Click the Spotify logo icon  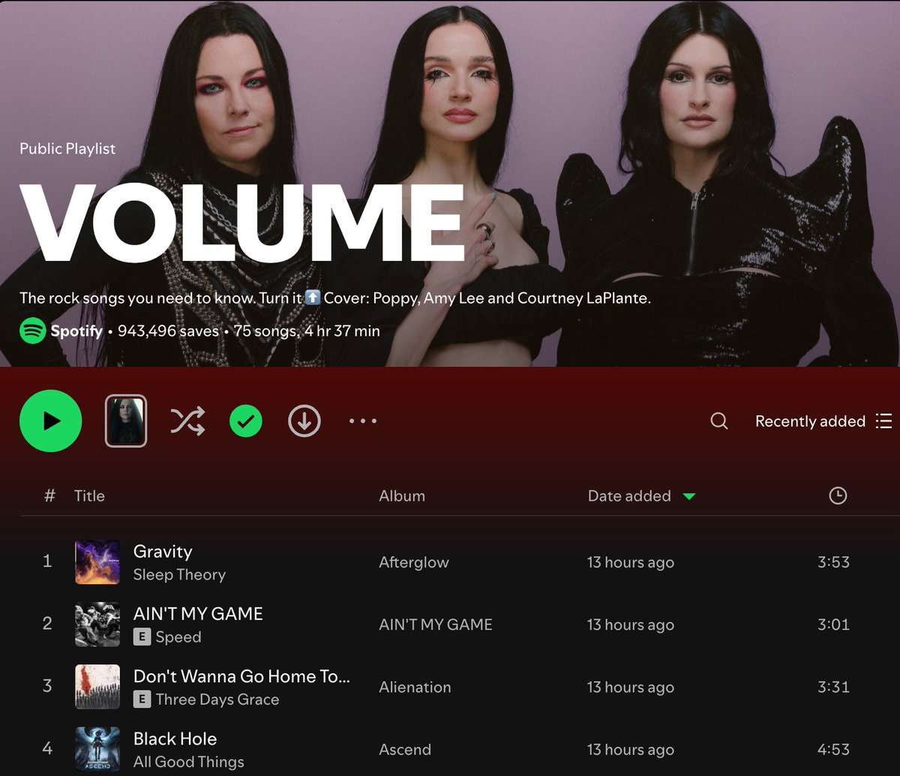point(32,331)
